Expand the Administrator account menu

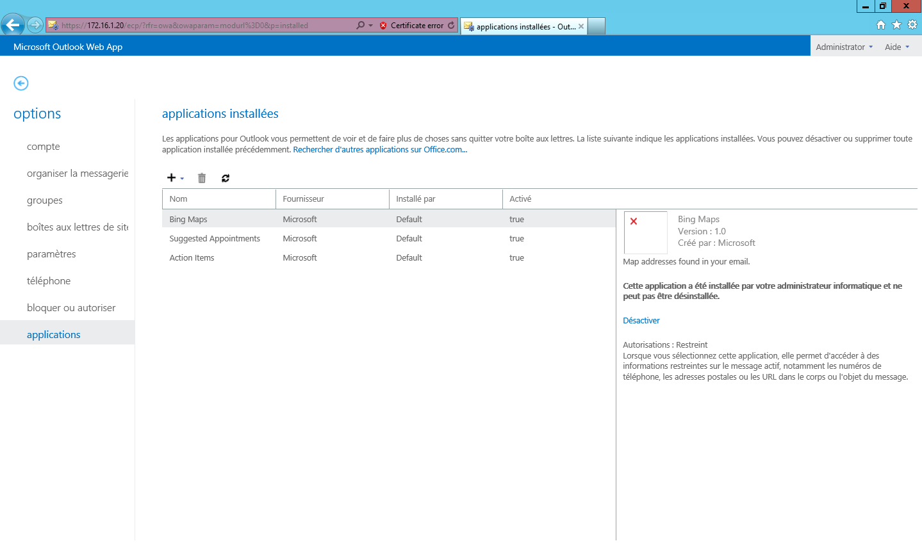(844, 47)
